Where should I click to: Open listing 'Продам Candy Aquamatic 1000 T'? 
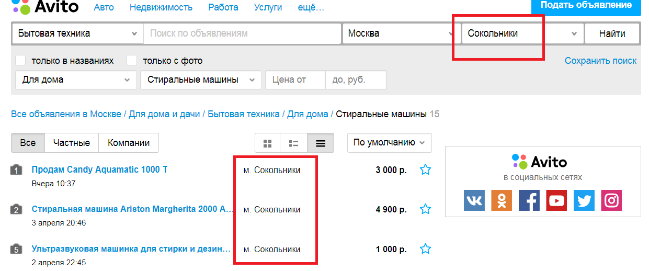tap(99, 170)
